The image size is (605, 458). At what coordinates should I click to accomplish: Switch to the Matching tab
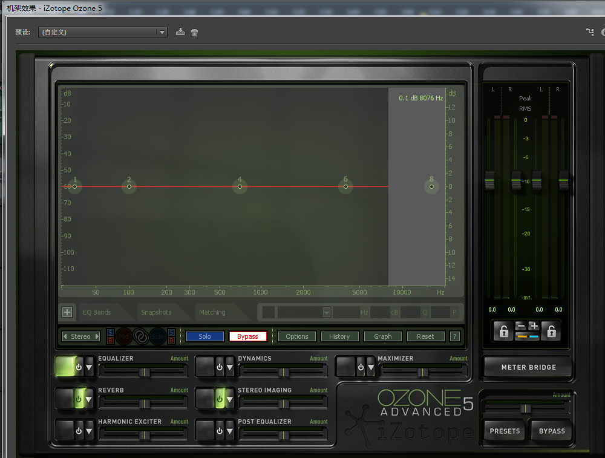click(212, 312)
